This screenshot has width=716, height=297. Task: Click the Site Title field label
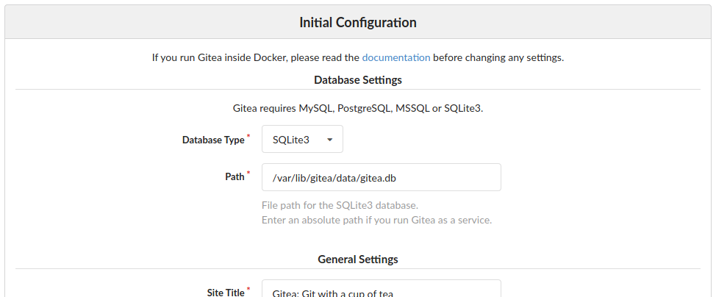coord(226,293)
